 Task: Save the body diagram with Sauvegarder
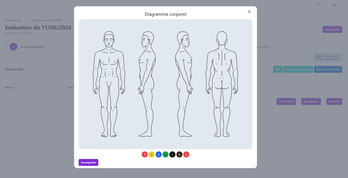click(x=88, y=162)
